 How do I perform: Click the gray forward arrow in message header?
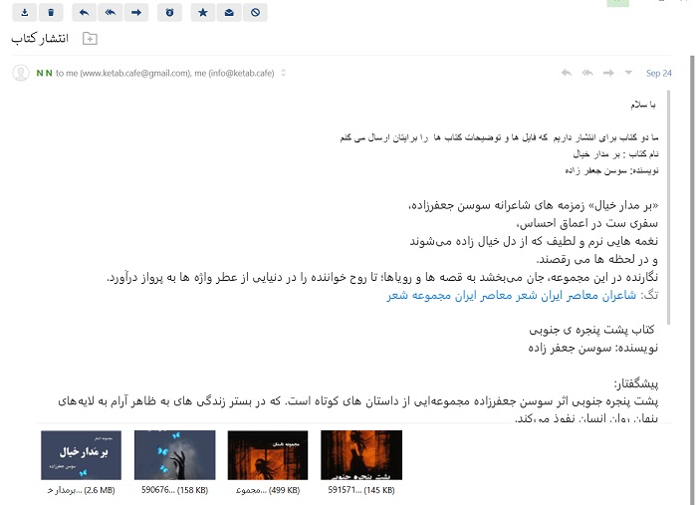pyautogui.click(x=608, y=73)
